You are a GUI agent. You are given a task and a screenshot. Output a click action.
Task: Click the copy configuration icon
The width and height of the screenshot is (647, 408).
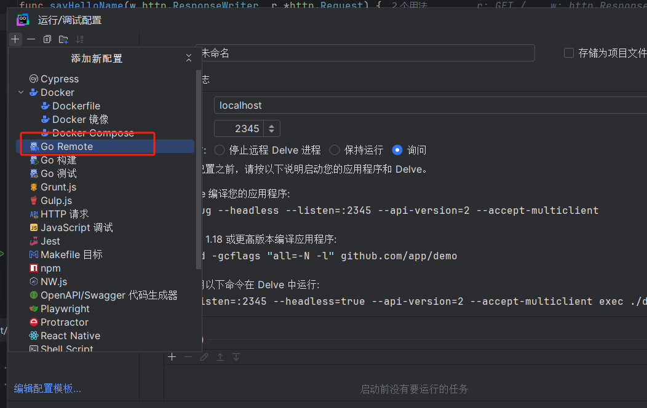(x=47, y=39)
